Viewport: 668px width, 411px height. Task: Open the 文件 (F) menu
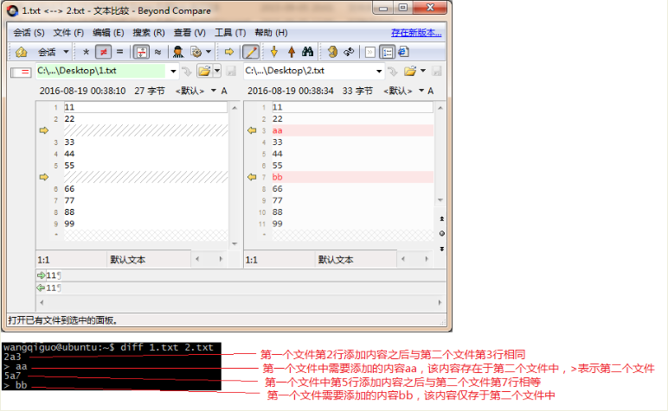(x=68, y=33)
